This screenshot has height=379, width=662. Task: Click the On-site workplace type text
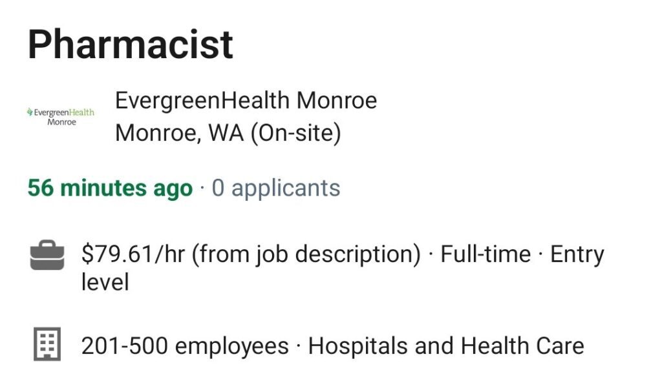pyautogui.click(x=295, y=133)
